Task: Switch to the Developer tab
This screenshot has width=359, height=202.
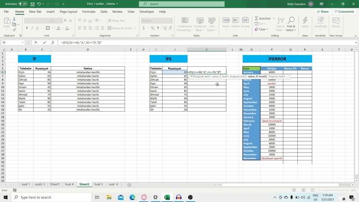Action: (146, 11)
